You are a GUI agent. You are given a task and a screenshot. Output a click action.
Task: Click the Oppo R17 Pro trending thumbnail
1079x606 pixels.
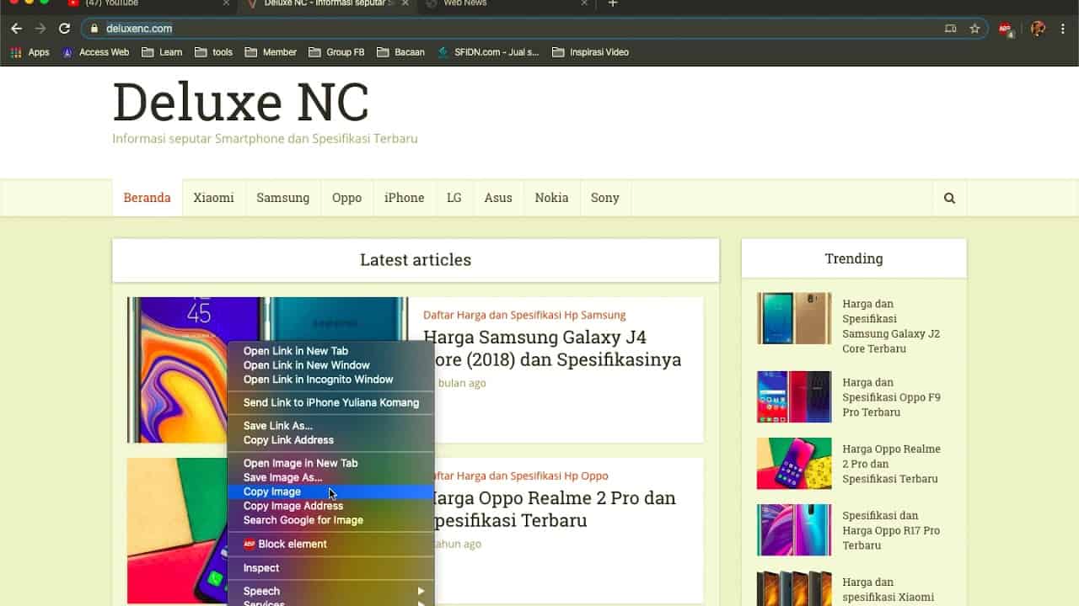tap(794, 530)
